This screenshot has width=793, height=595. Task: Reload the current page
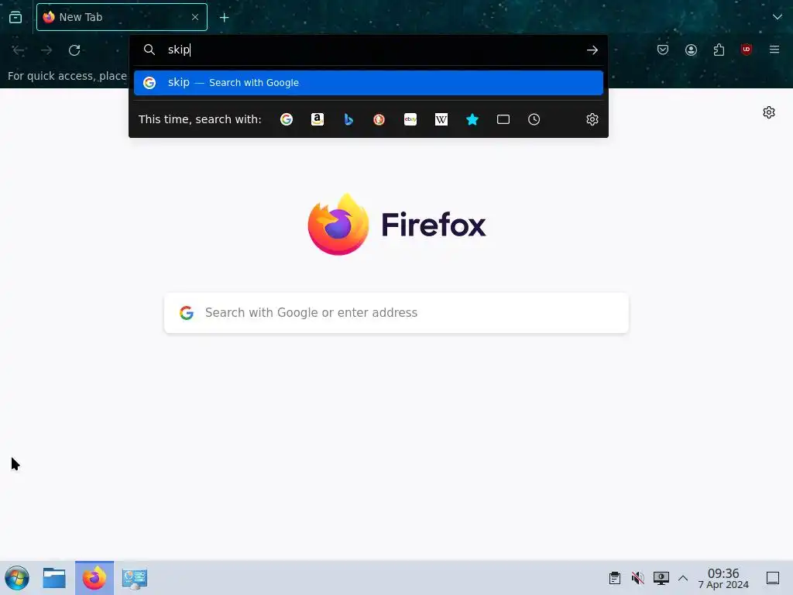(x=74, y=50)
